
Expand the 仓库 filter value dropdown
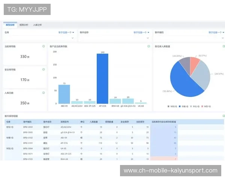(x=73, y=38)
